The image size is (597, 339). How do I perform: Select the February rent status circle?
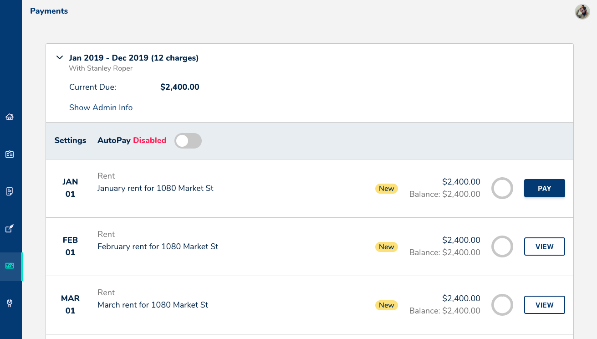point(502,247)
